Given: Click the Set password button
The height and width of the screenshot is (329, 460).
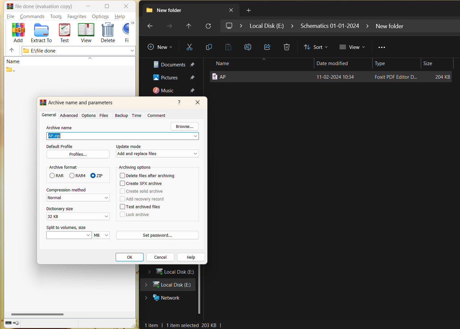Looking at the screenshot, I should coord(157,235).
